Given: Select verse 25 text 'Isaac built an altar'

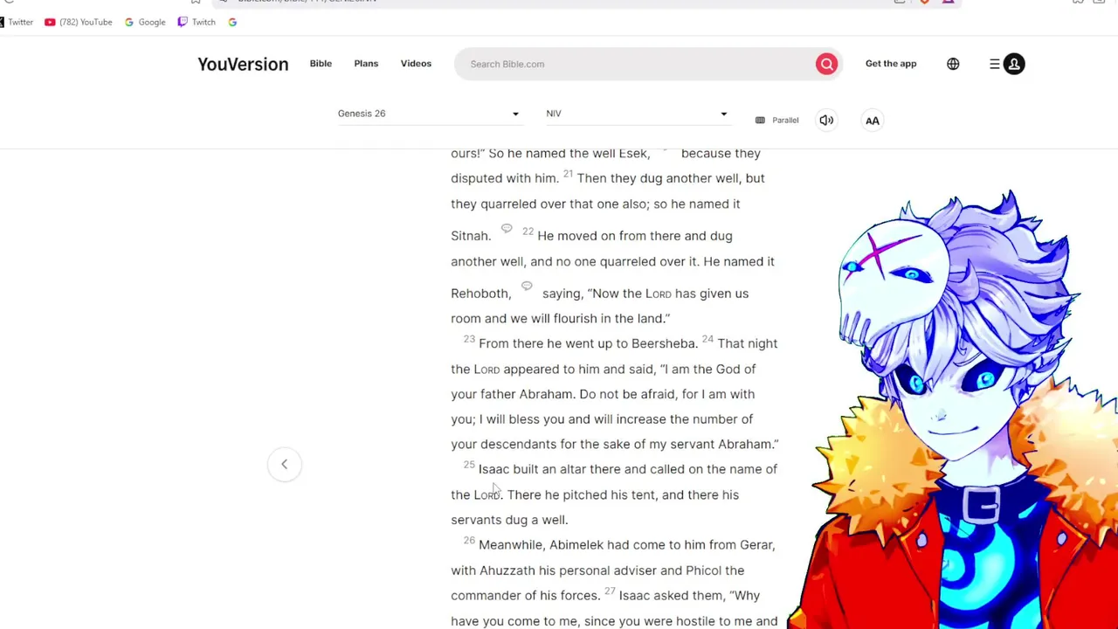Looking at the screenshot, I should tap(532, 469).
